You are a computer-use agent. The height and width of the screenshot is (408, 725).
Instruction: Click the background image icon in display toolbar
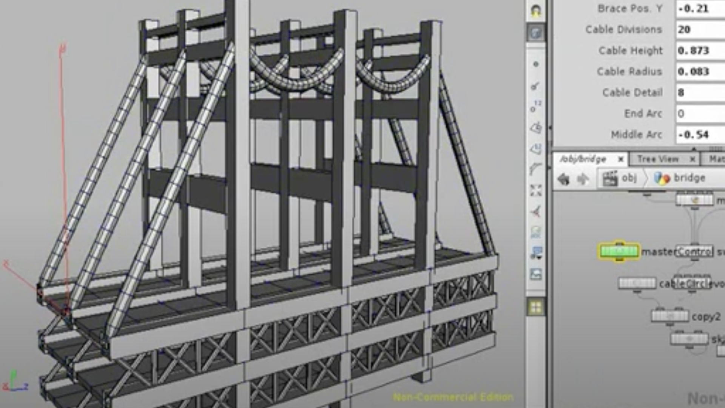pos(536,274)
